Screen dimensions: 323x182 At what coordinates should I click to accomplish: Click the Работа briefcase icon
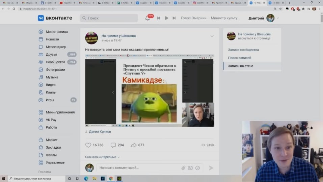[x=41, y=127]
